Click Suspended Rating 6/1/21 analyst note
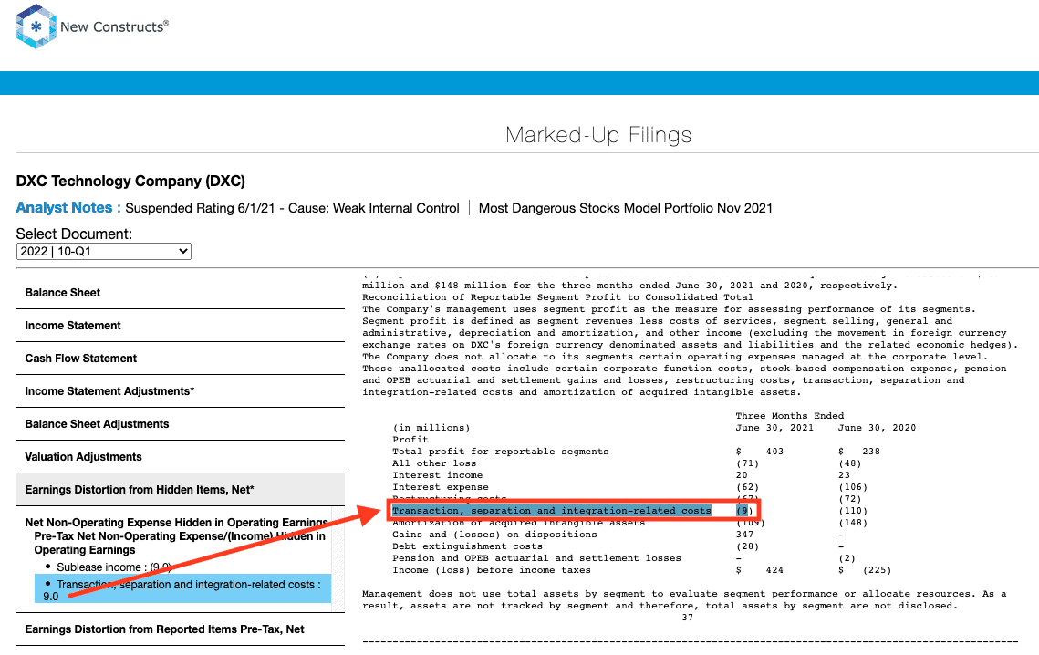 click(x=292, y=208)
